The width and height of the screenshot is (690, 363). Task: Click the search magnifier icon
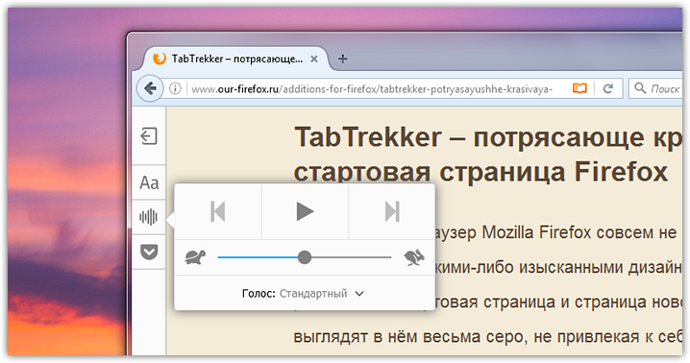(x=640, y=88)
